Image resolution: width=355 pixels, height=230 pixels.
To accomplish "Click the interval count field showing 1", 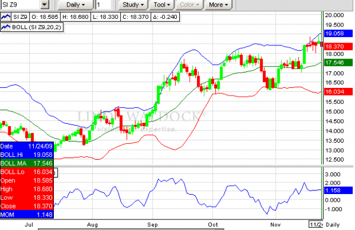I will (x=104, y=5).
